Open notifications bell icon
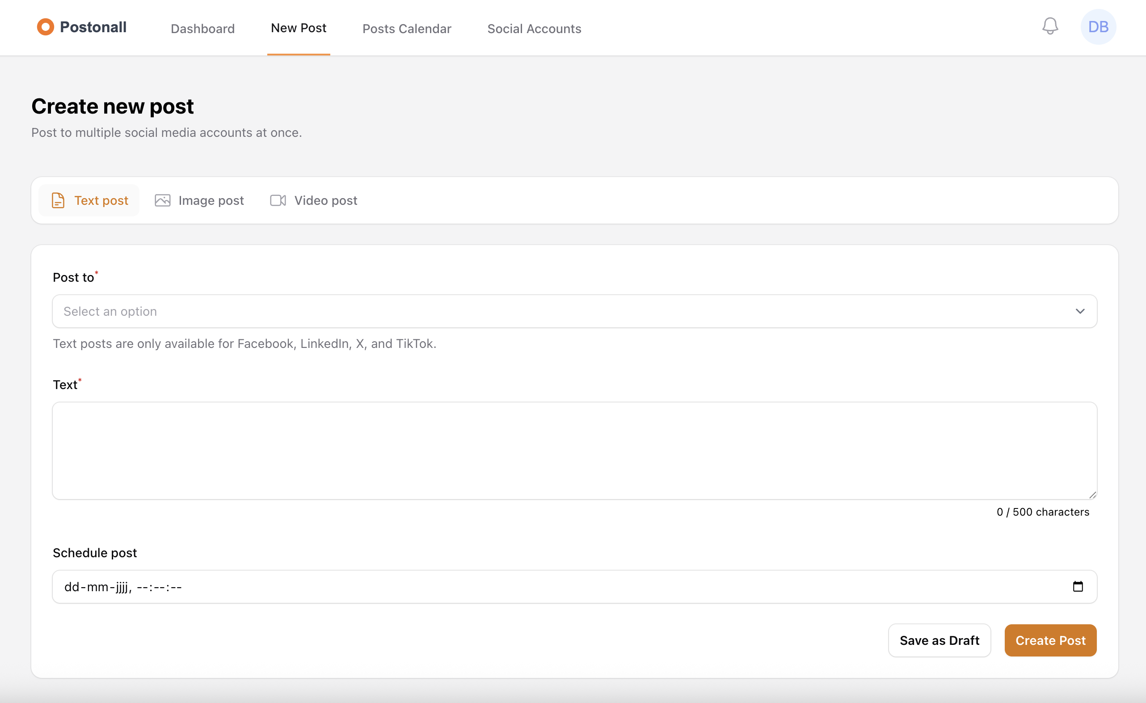 point(1050,26)
